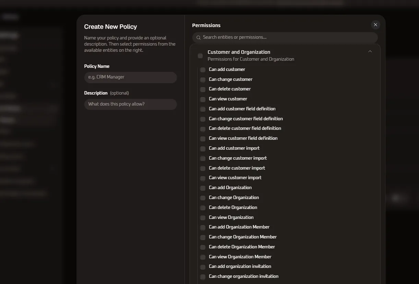The image size is (419, 284).
Task: Tick Can delete customer checkbox
Action: coord(203,89)
